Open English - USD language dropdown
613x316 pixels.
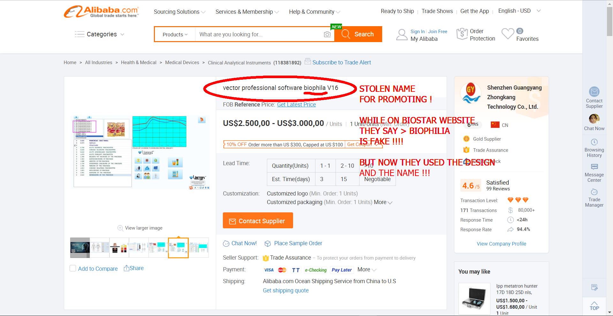click(x=519, y=11)
